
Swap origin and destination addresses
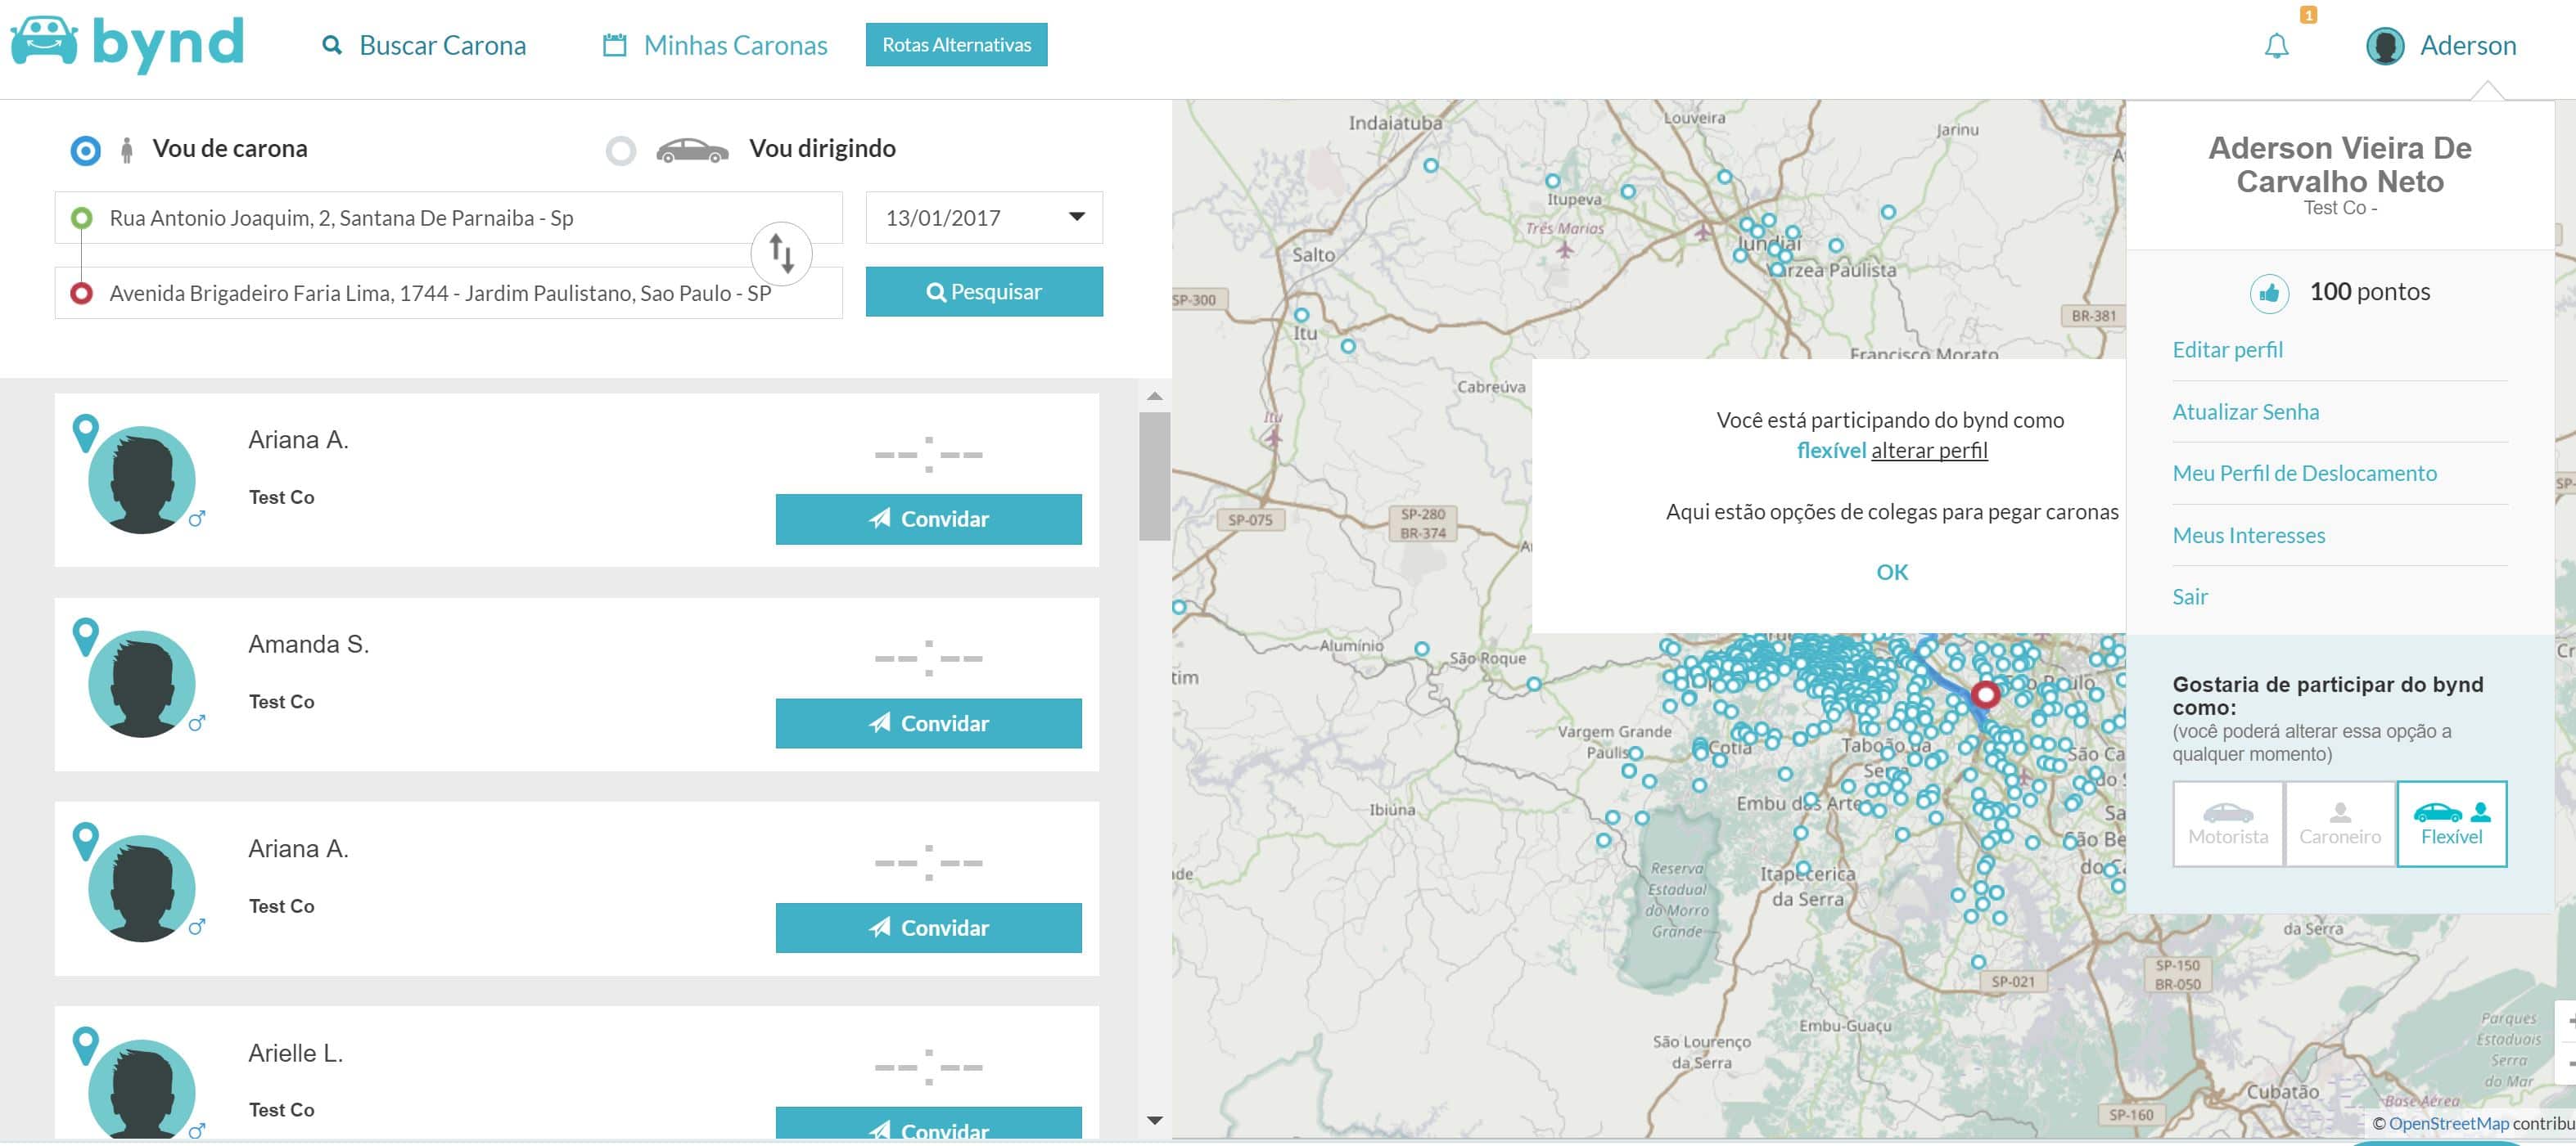pyautogui.click(x=781, y=253)
